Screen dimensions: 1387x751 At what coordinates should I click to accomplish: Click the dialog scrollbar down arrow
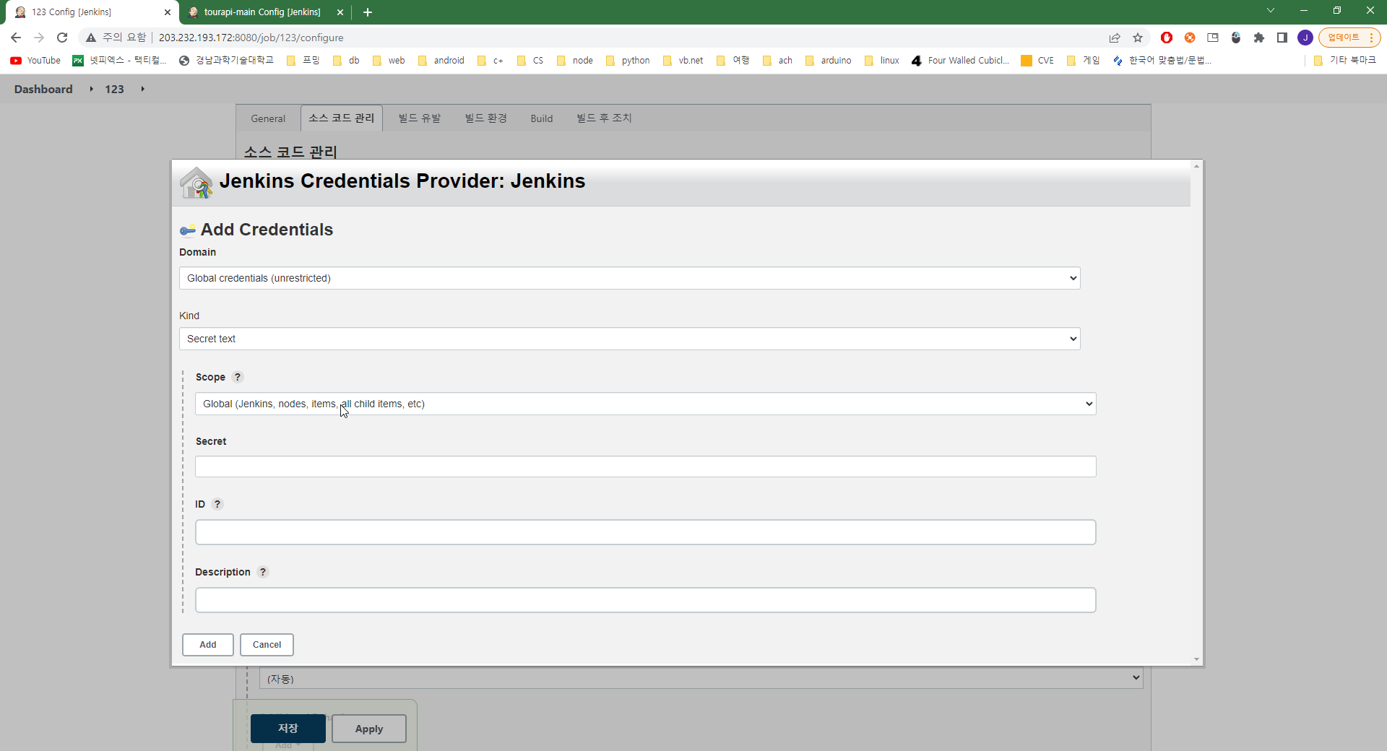click(1196, 659)
